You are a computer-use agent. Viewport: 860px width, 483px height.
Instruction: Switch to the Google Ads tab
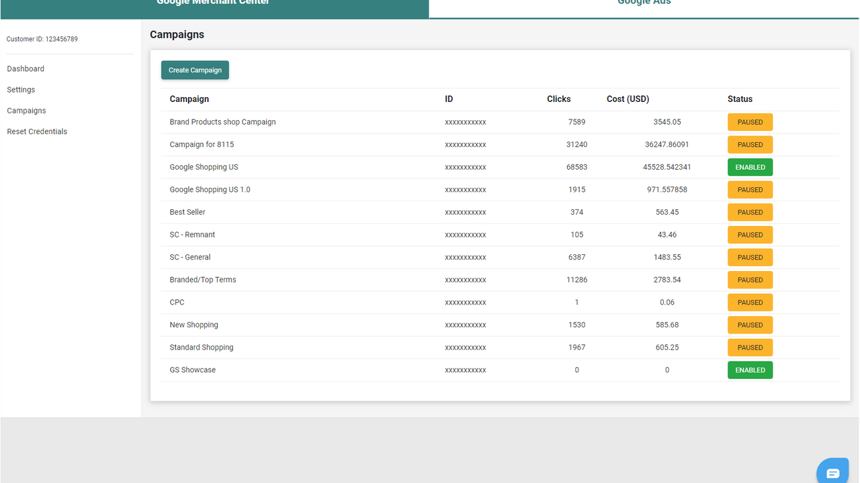644,5
